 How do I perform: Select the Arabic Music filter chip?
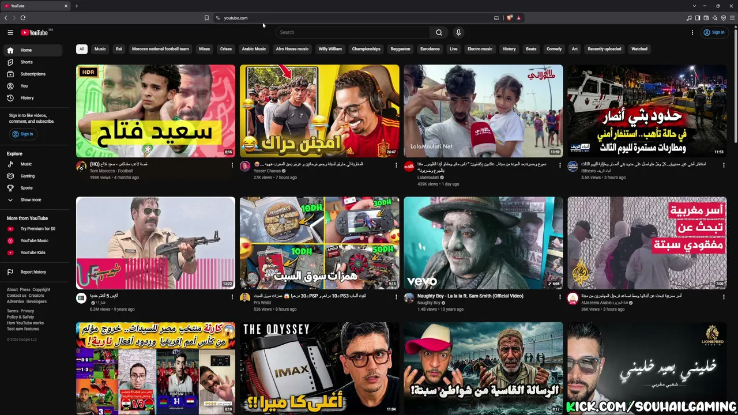(x=254, y=49)
